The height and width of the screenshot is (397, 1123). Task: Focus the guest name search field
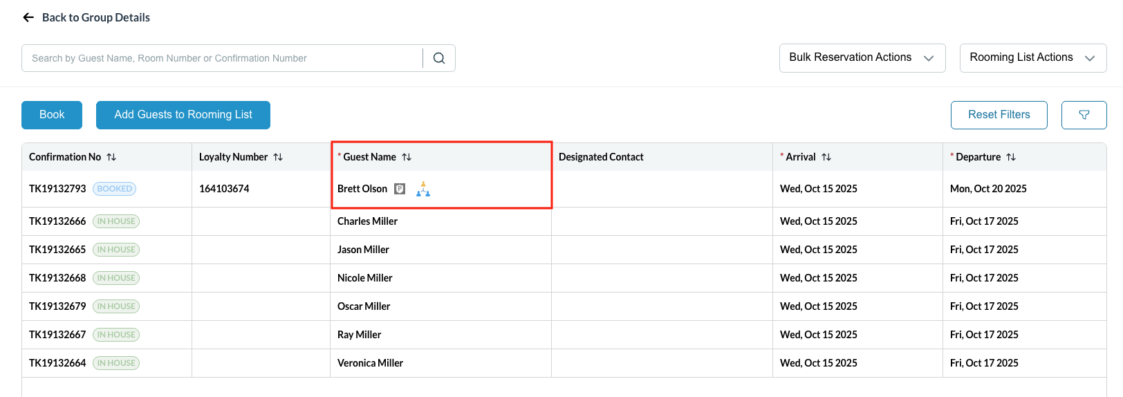(221, 58)
